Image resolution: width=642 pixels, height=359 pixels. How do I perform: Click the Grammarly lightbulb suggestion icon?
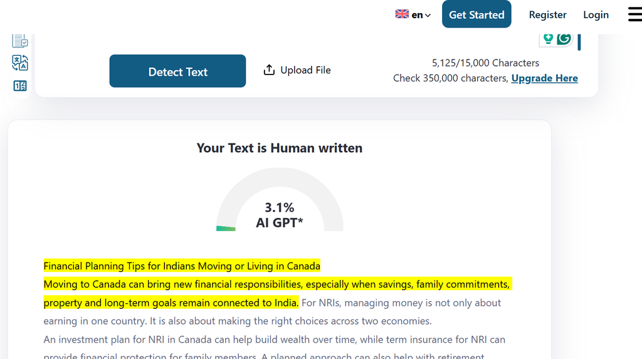click(548, 38)
